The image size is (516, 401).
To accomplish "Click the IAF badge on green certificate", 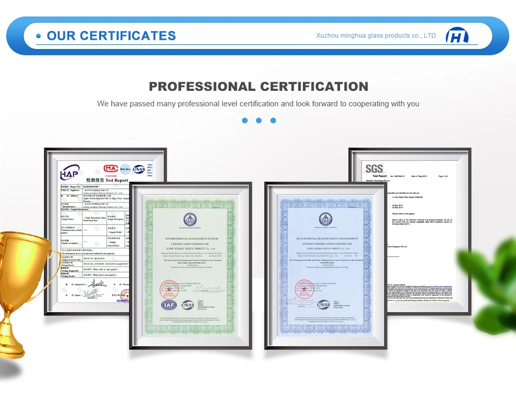I will (169, 305).
